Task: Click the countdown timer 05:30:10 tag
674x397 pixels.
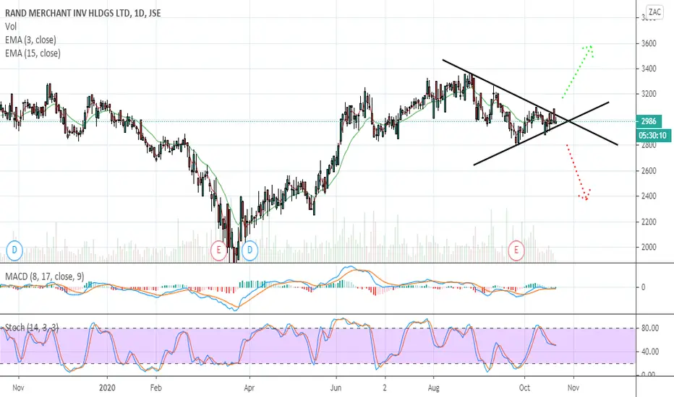Action: click(652, 136)
